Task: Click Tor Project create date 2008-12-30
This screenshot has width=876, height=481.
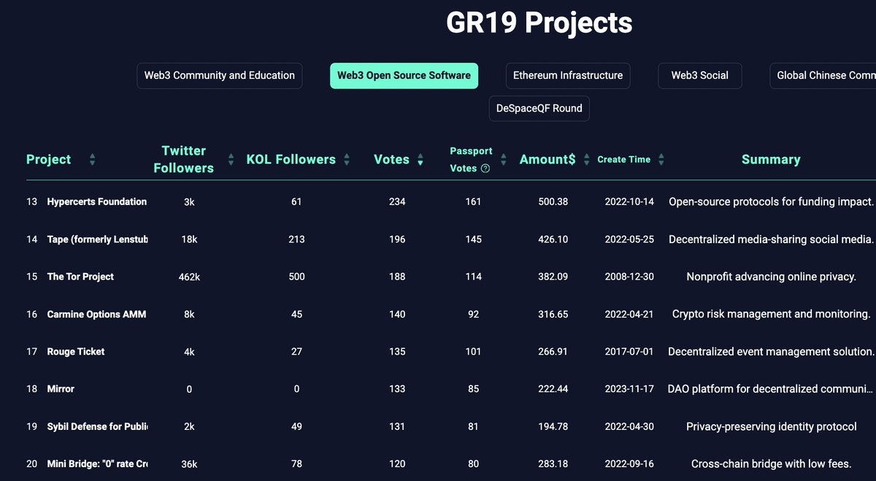Action: coord(630,277)
